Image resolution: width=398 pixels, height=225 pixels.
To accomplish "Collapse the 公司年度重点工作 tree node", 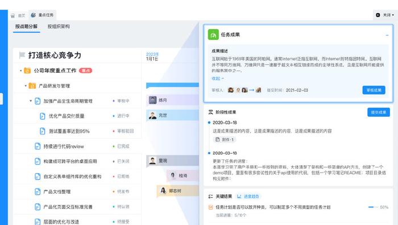I will coord(21,71).
